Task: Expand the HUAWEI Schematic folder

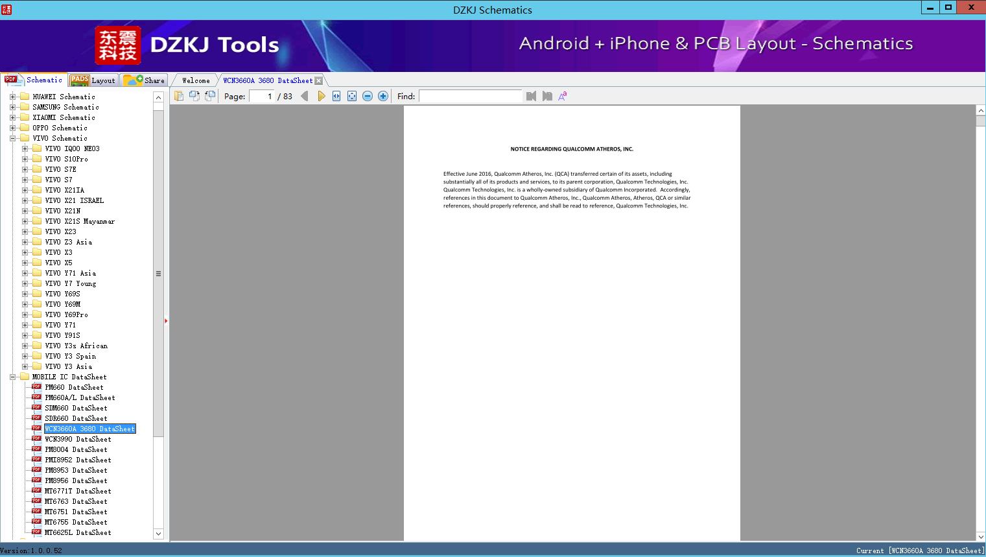Action: tap(12, 97)
